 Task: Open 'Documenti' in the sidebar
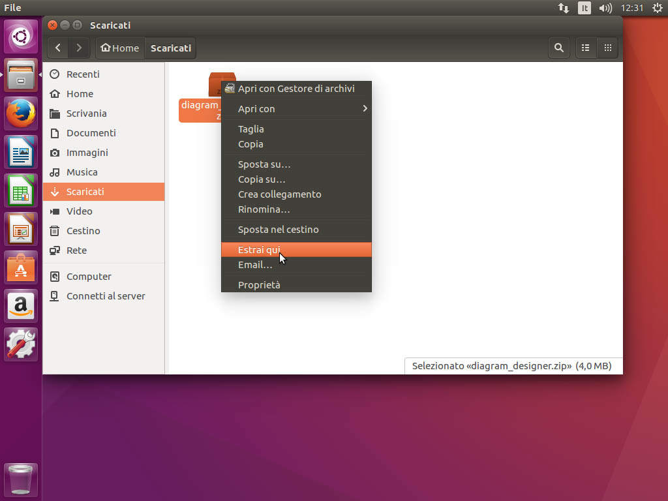[91, 133]
